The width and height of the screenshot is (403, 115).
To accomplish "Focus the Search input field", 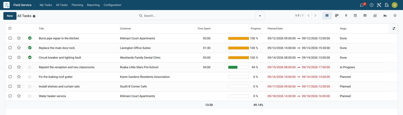I will (199, 16).
